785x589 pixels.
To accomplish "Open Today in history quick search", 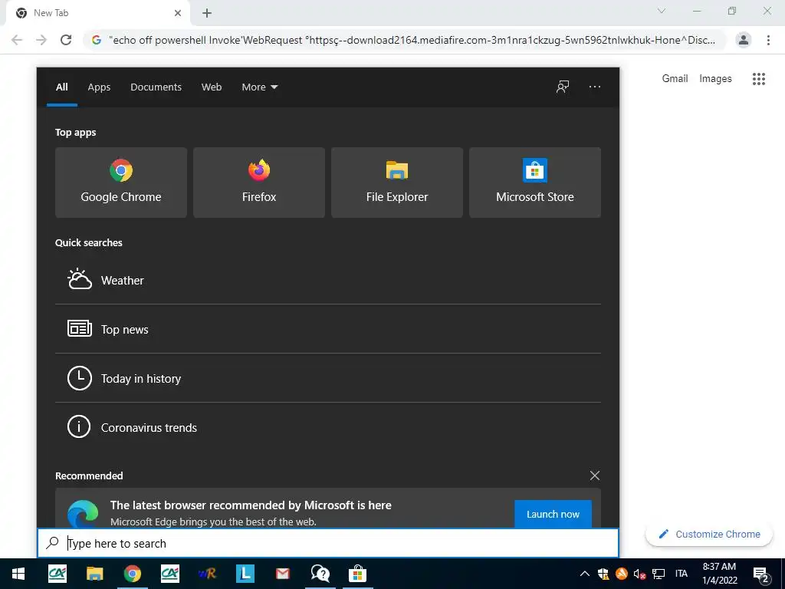I will click(328, 378).
